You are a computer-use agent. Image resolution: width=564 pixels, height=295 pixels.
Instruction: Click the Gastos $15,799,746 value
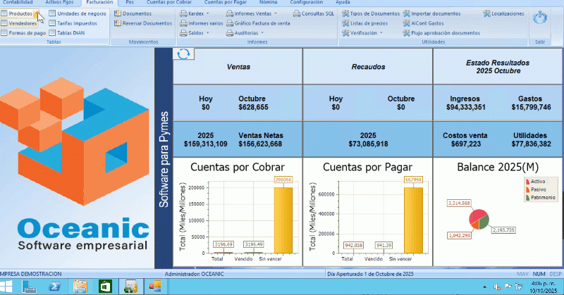click(531, 107)
